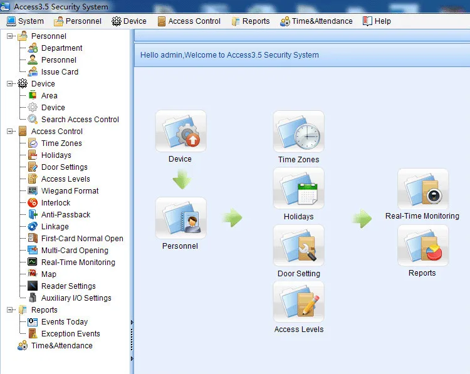The width and height of the screenshot is (470, 374).
Task: Click the Multi-Card Opening icon
Action: [x=33, y=250]
